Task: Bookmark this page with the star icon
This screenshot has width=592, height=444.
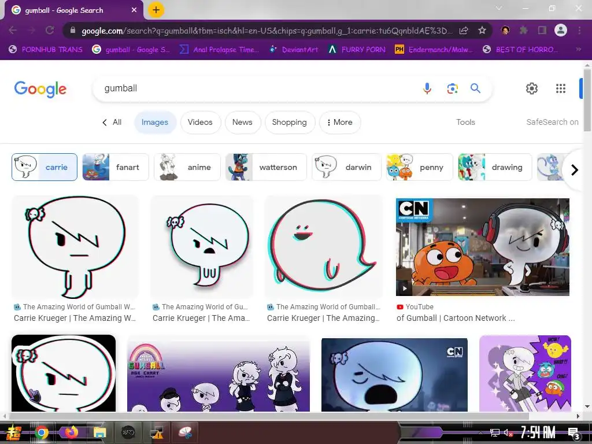Action: (482, 30)
